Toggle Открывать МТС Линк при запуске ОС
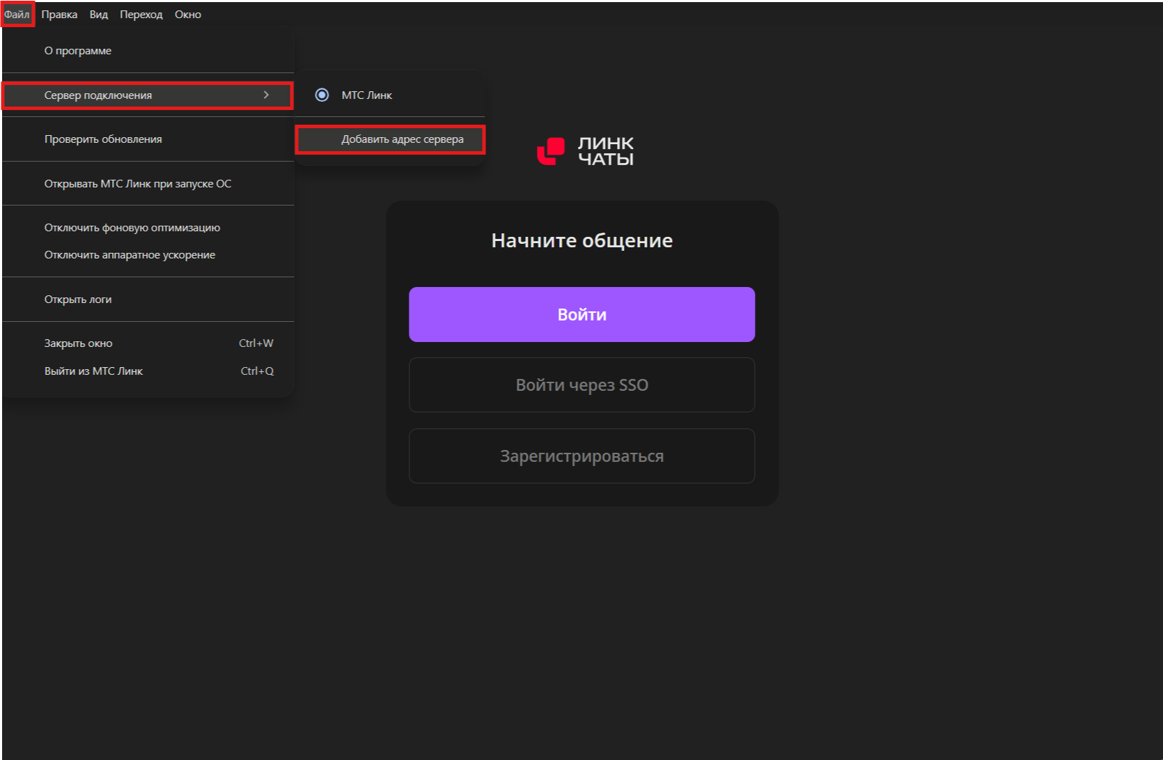Viewport: 1163px width, 760px height. point(148,184)
